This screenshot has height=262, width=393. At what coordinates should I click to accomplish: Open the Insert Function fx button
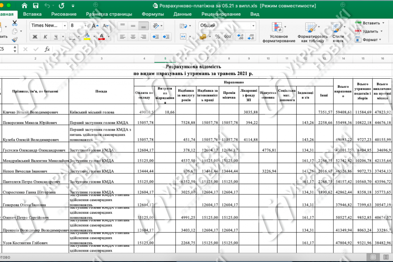coord(47,49)
